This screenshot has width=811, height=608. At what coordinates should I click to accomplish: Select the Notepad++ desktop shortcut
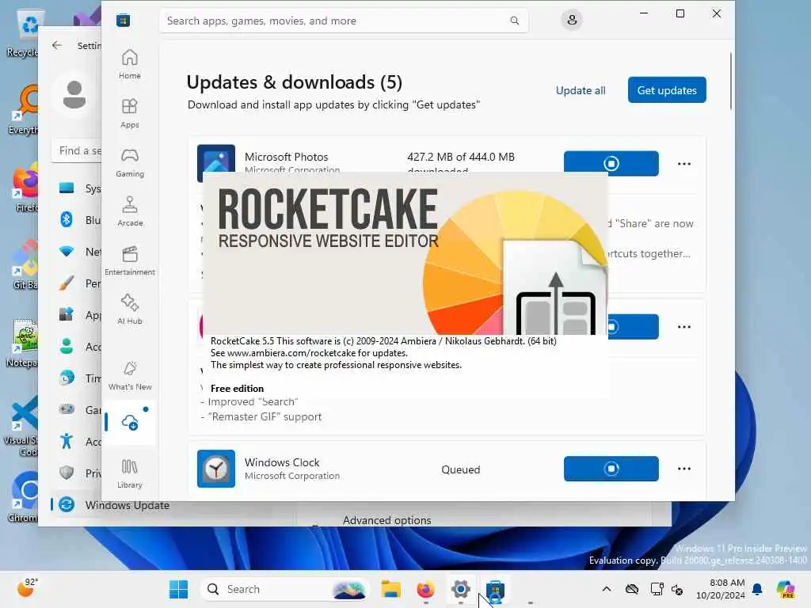[22, 344]
